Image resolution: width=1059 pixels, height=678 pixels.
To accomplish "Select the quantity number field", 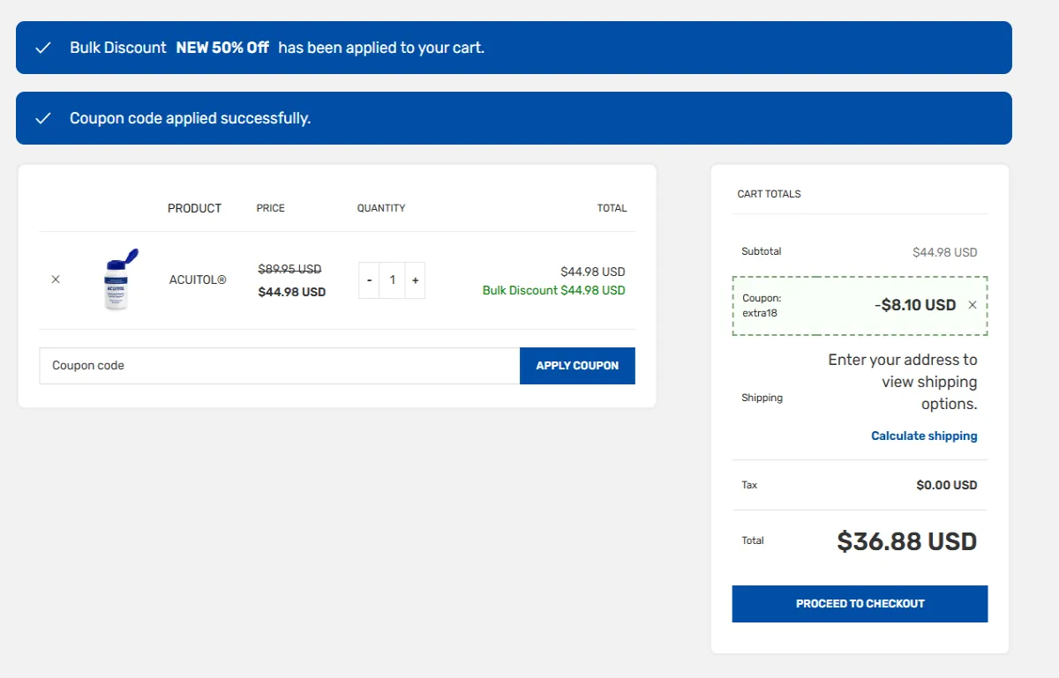I will click(392, 280).
